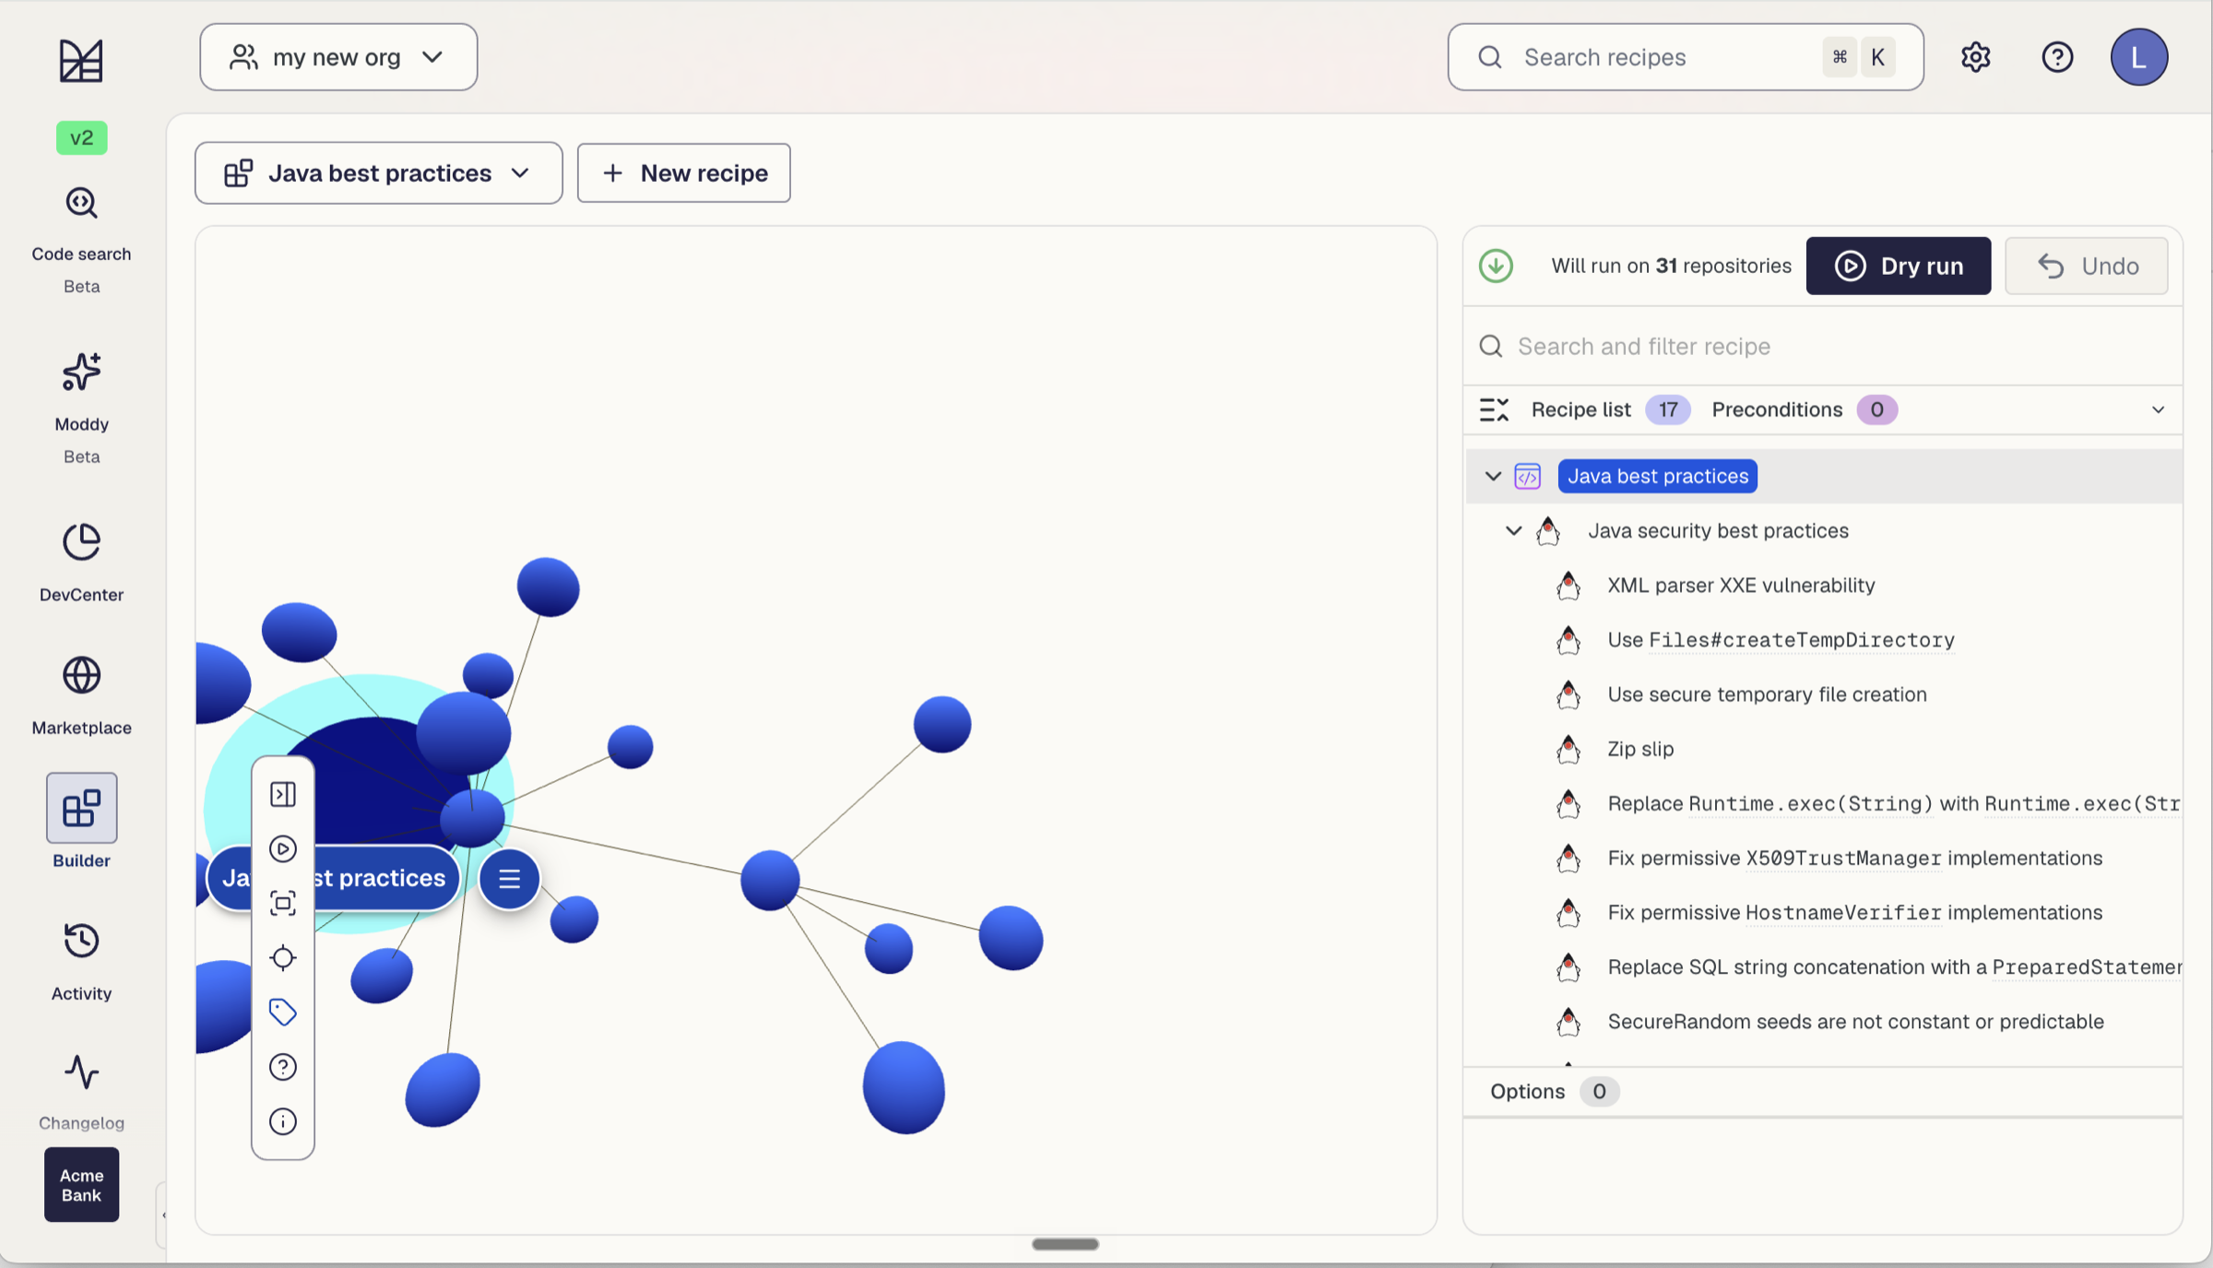Select Use Files#createTempDirectory recipe
Screen dimensions: 2213x1268
[x=1781, y=639]
